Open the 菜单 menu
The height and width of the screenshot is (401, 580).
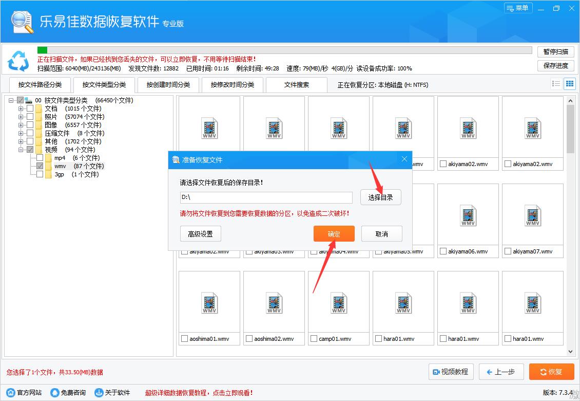coord(518,8)
